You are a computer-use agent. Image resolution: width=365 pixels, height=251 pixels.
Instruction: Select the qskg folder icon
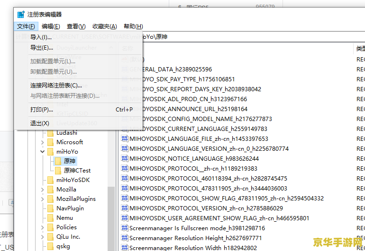[51, 246]
